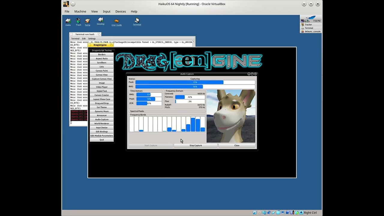
Task: Open the Aspect Ratio test
Action: pos(102,58)
